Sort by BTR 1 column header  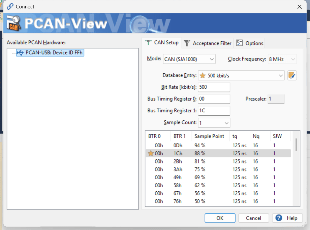click(181, 136)
